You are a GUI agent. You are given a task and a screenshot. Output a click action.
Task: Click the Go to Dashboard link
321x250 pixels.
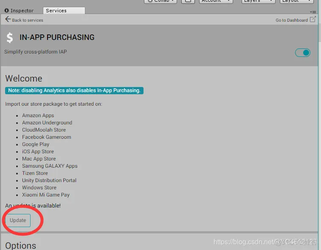point(292,20)
